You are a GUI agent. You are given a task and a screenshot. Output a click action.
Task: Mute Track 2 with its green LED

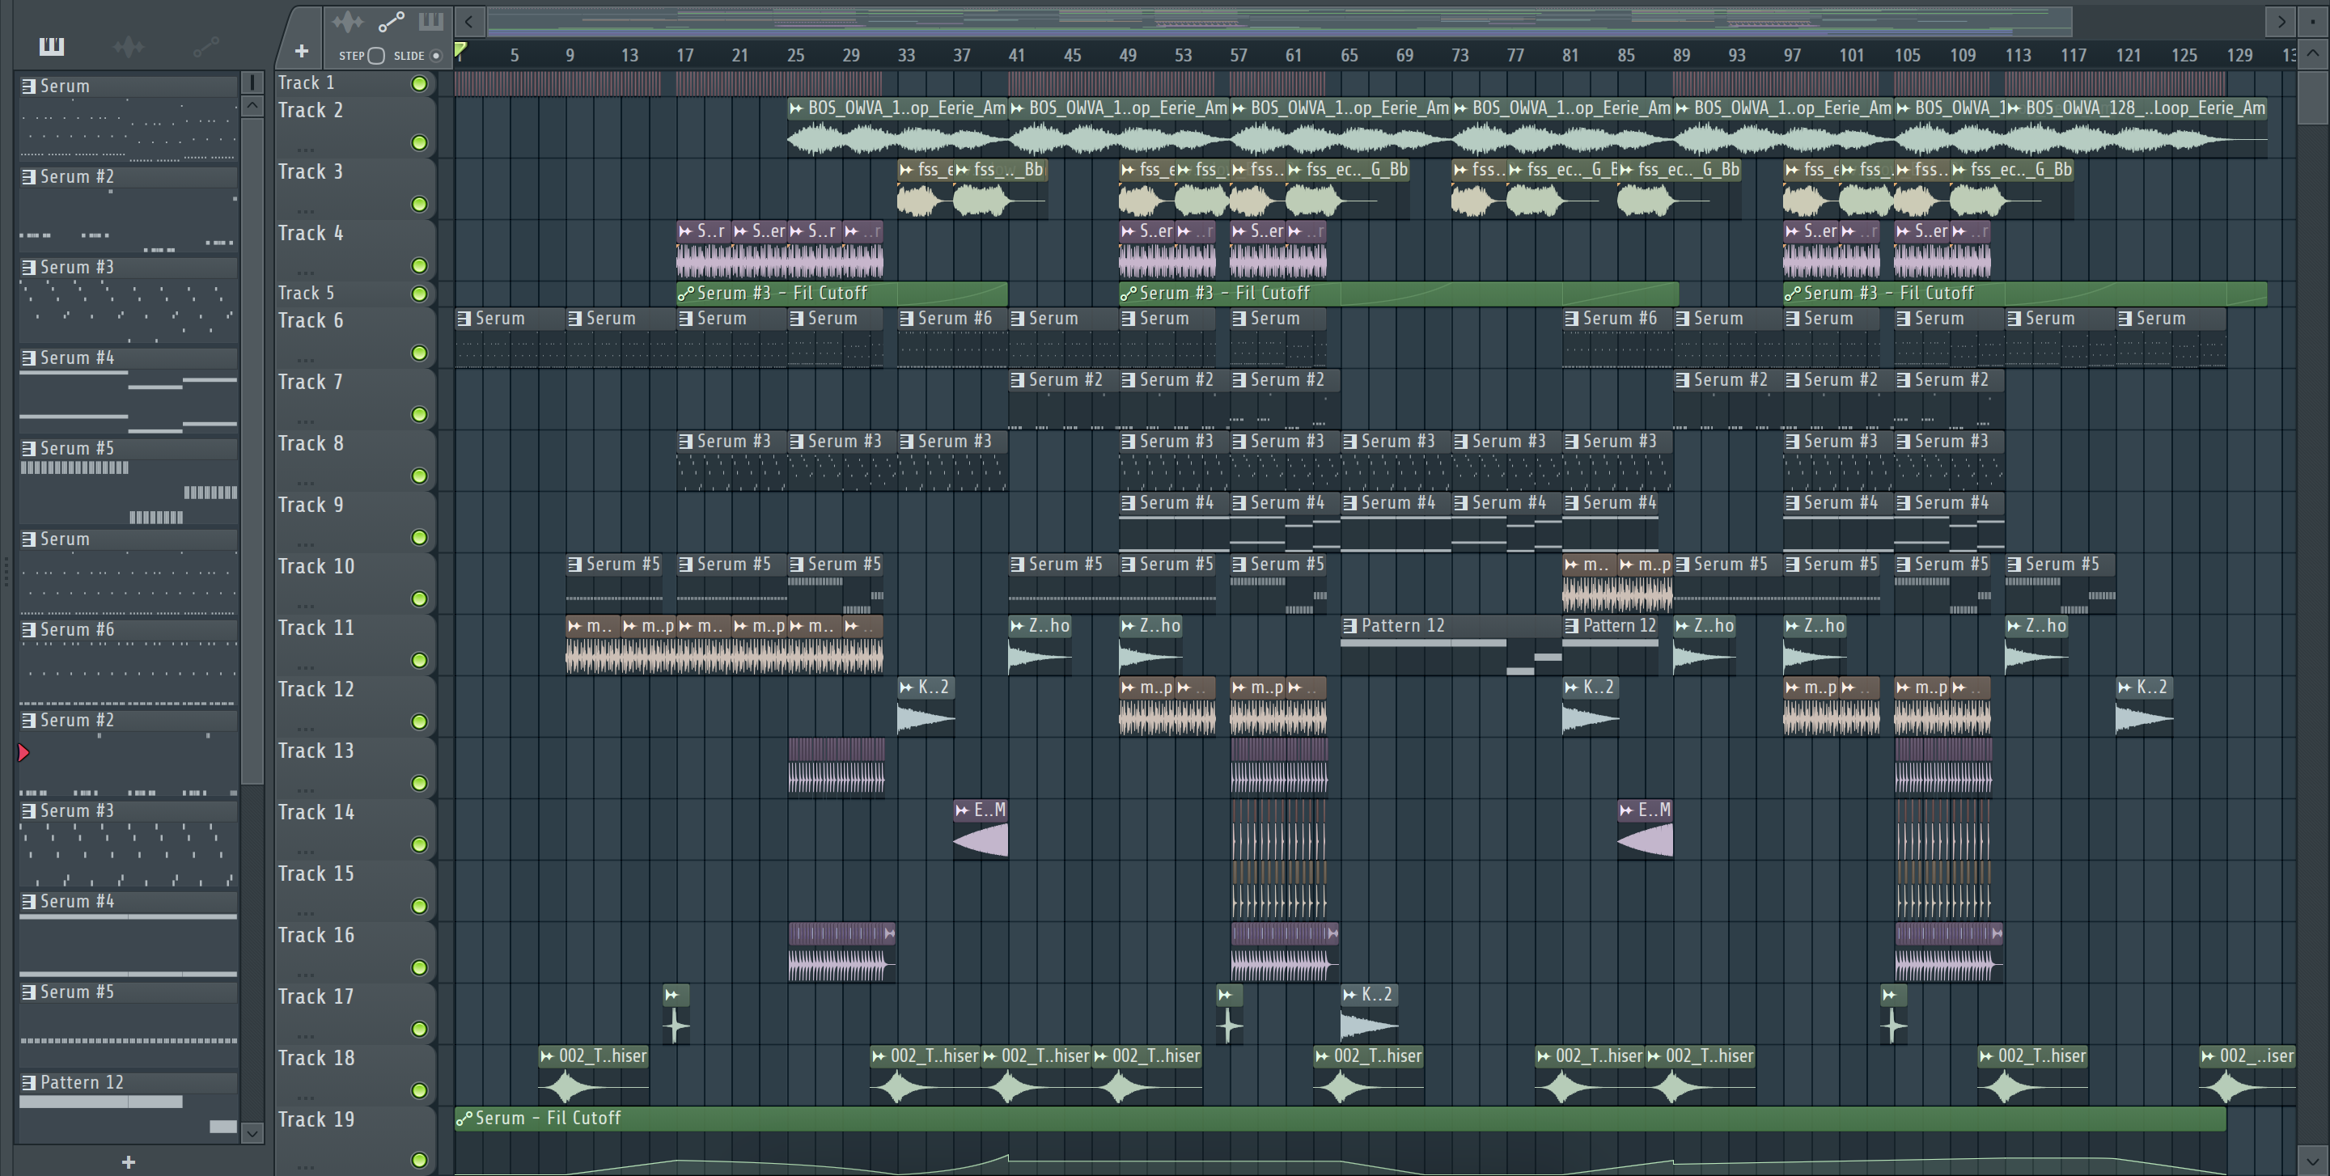[x=419, y=143]
